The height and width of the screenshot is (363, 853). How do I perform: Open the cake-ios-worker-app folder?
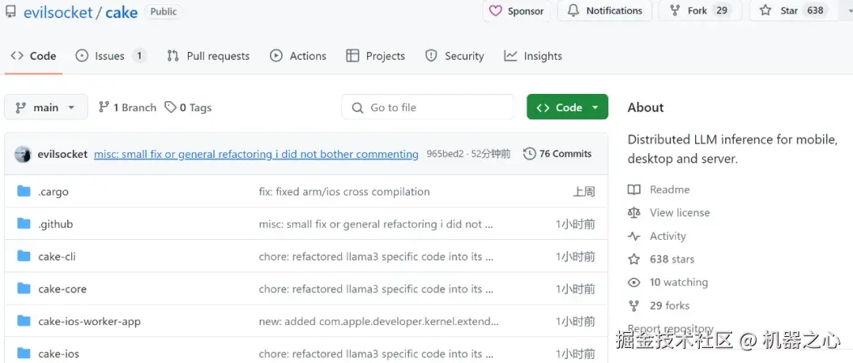tap(89, 321)
